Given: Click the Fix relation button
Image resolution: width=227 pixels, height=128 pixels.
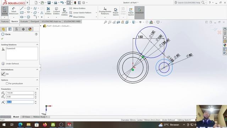Looking at the screenshot, I should 3,74.
